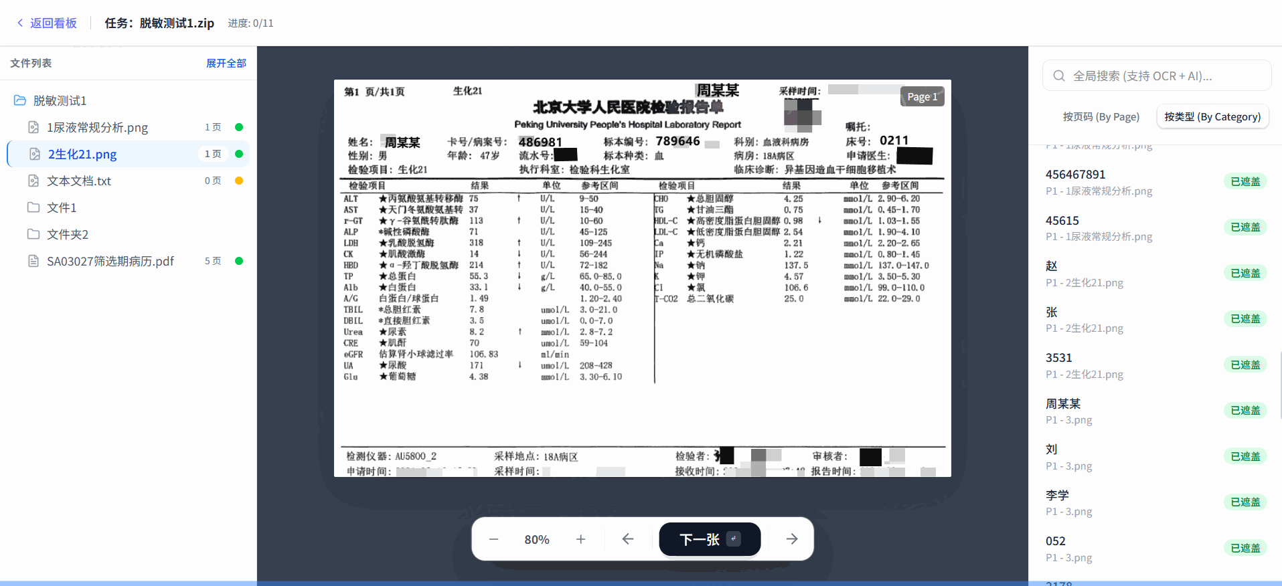Toggle 已遮盖 status for 张
Viewport: 1282px width, 586px height.
pyautogui.click(x=1245, y=318)
